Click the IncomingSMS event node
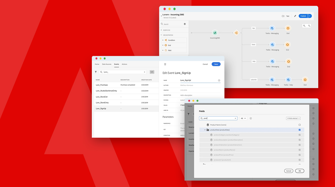The width and height of the screenshot is (335, 187). pos(215,32)
